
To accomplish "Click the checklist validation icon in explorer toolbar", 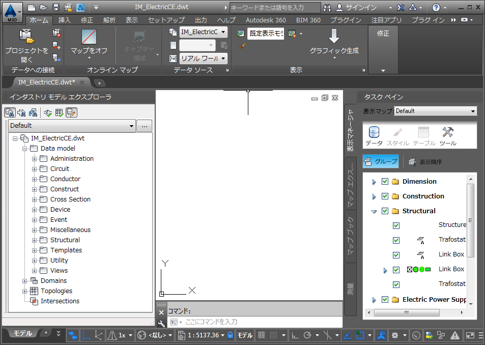I will (60, 112).
